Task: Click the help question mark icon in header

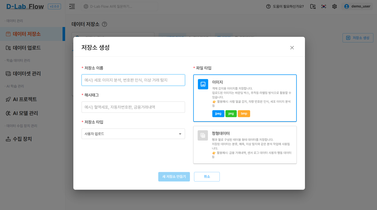Action: tap(268, 6)
